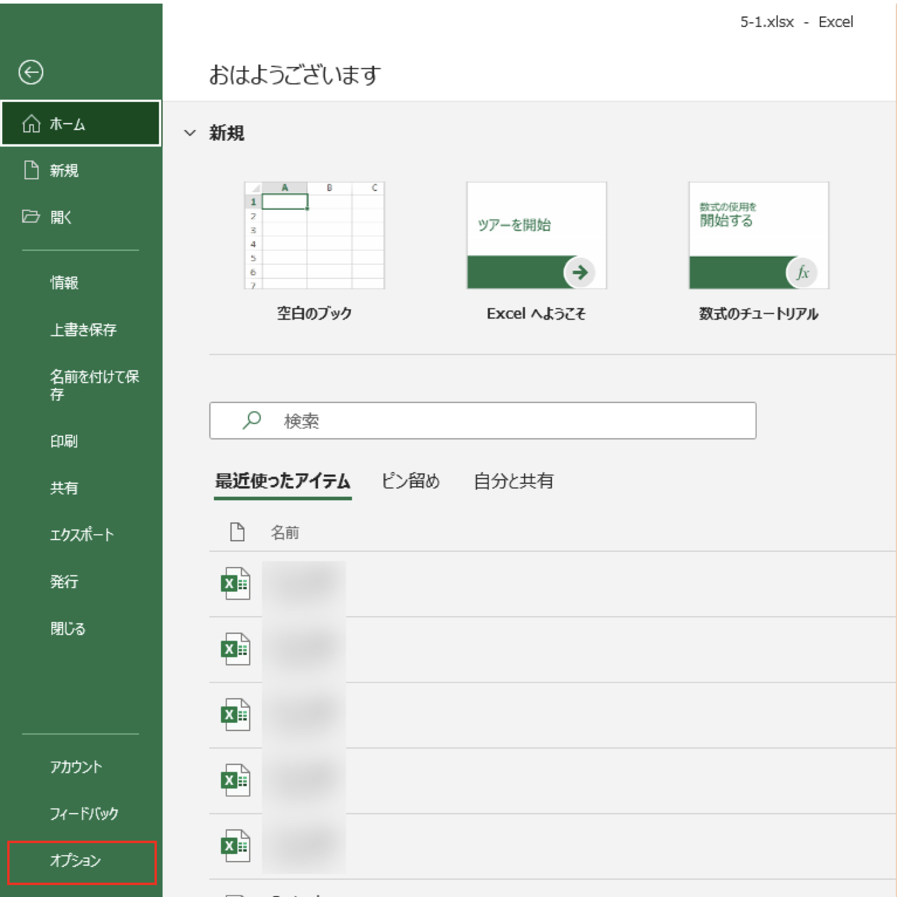This screenshot has width=897, height=897.
Task: Click the open folder icon beside 開く
Action: point(31,216)
